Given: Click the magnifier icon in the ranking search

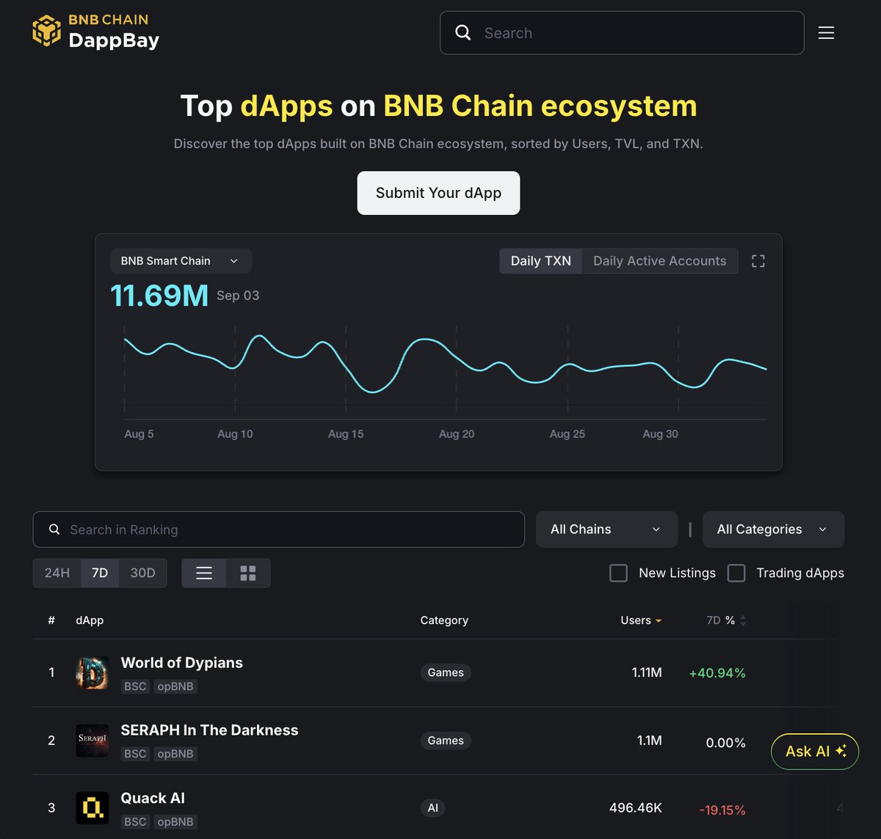Looking at the screenshot, I should click(x=54, y=530).
